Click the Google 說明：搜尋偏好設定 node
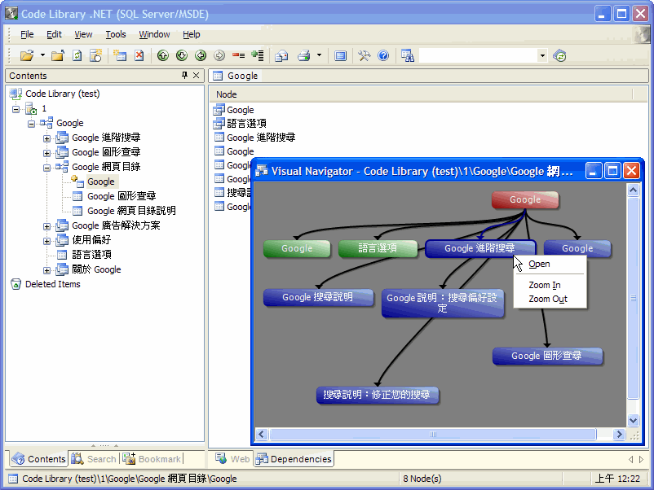 click(x=442, y=303)
